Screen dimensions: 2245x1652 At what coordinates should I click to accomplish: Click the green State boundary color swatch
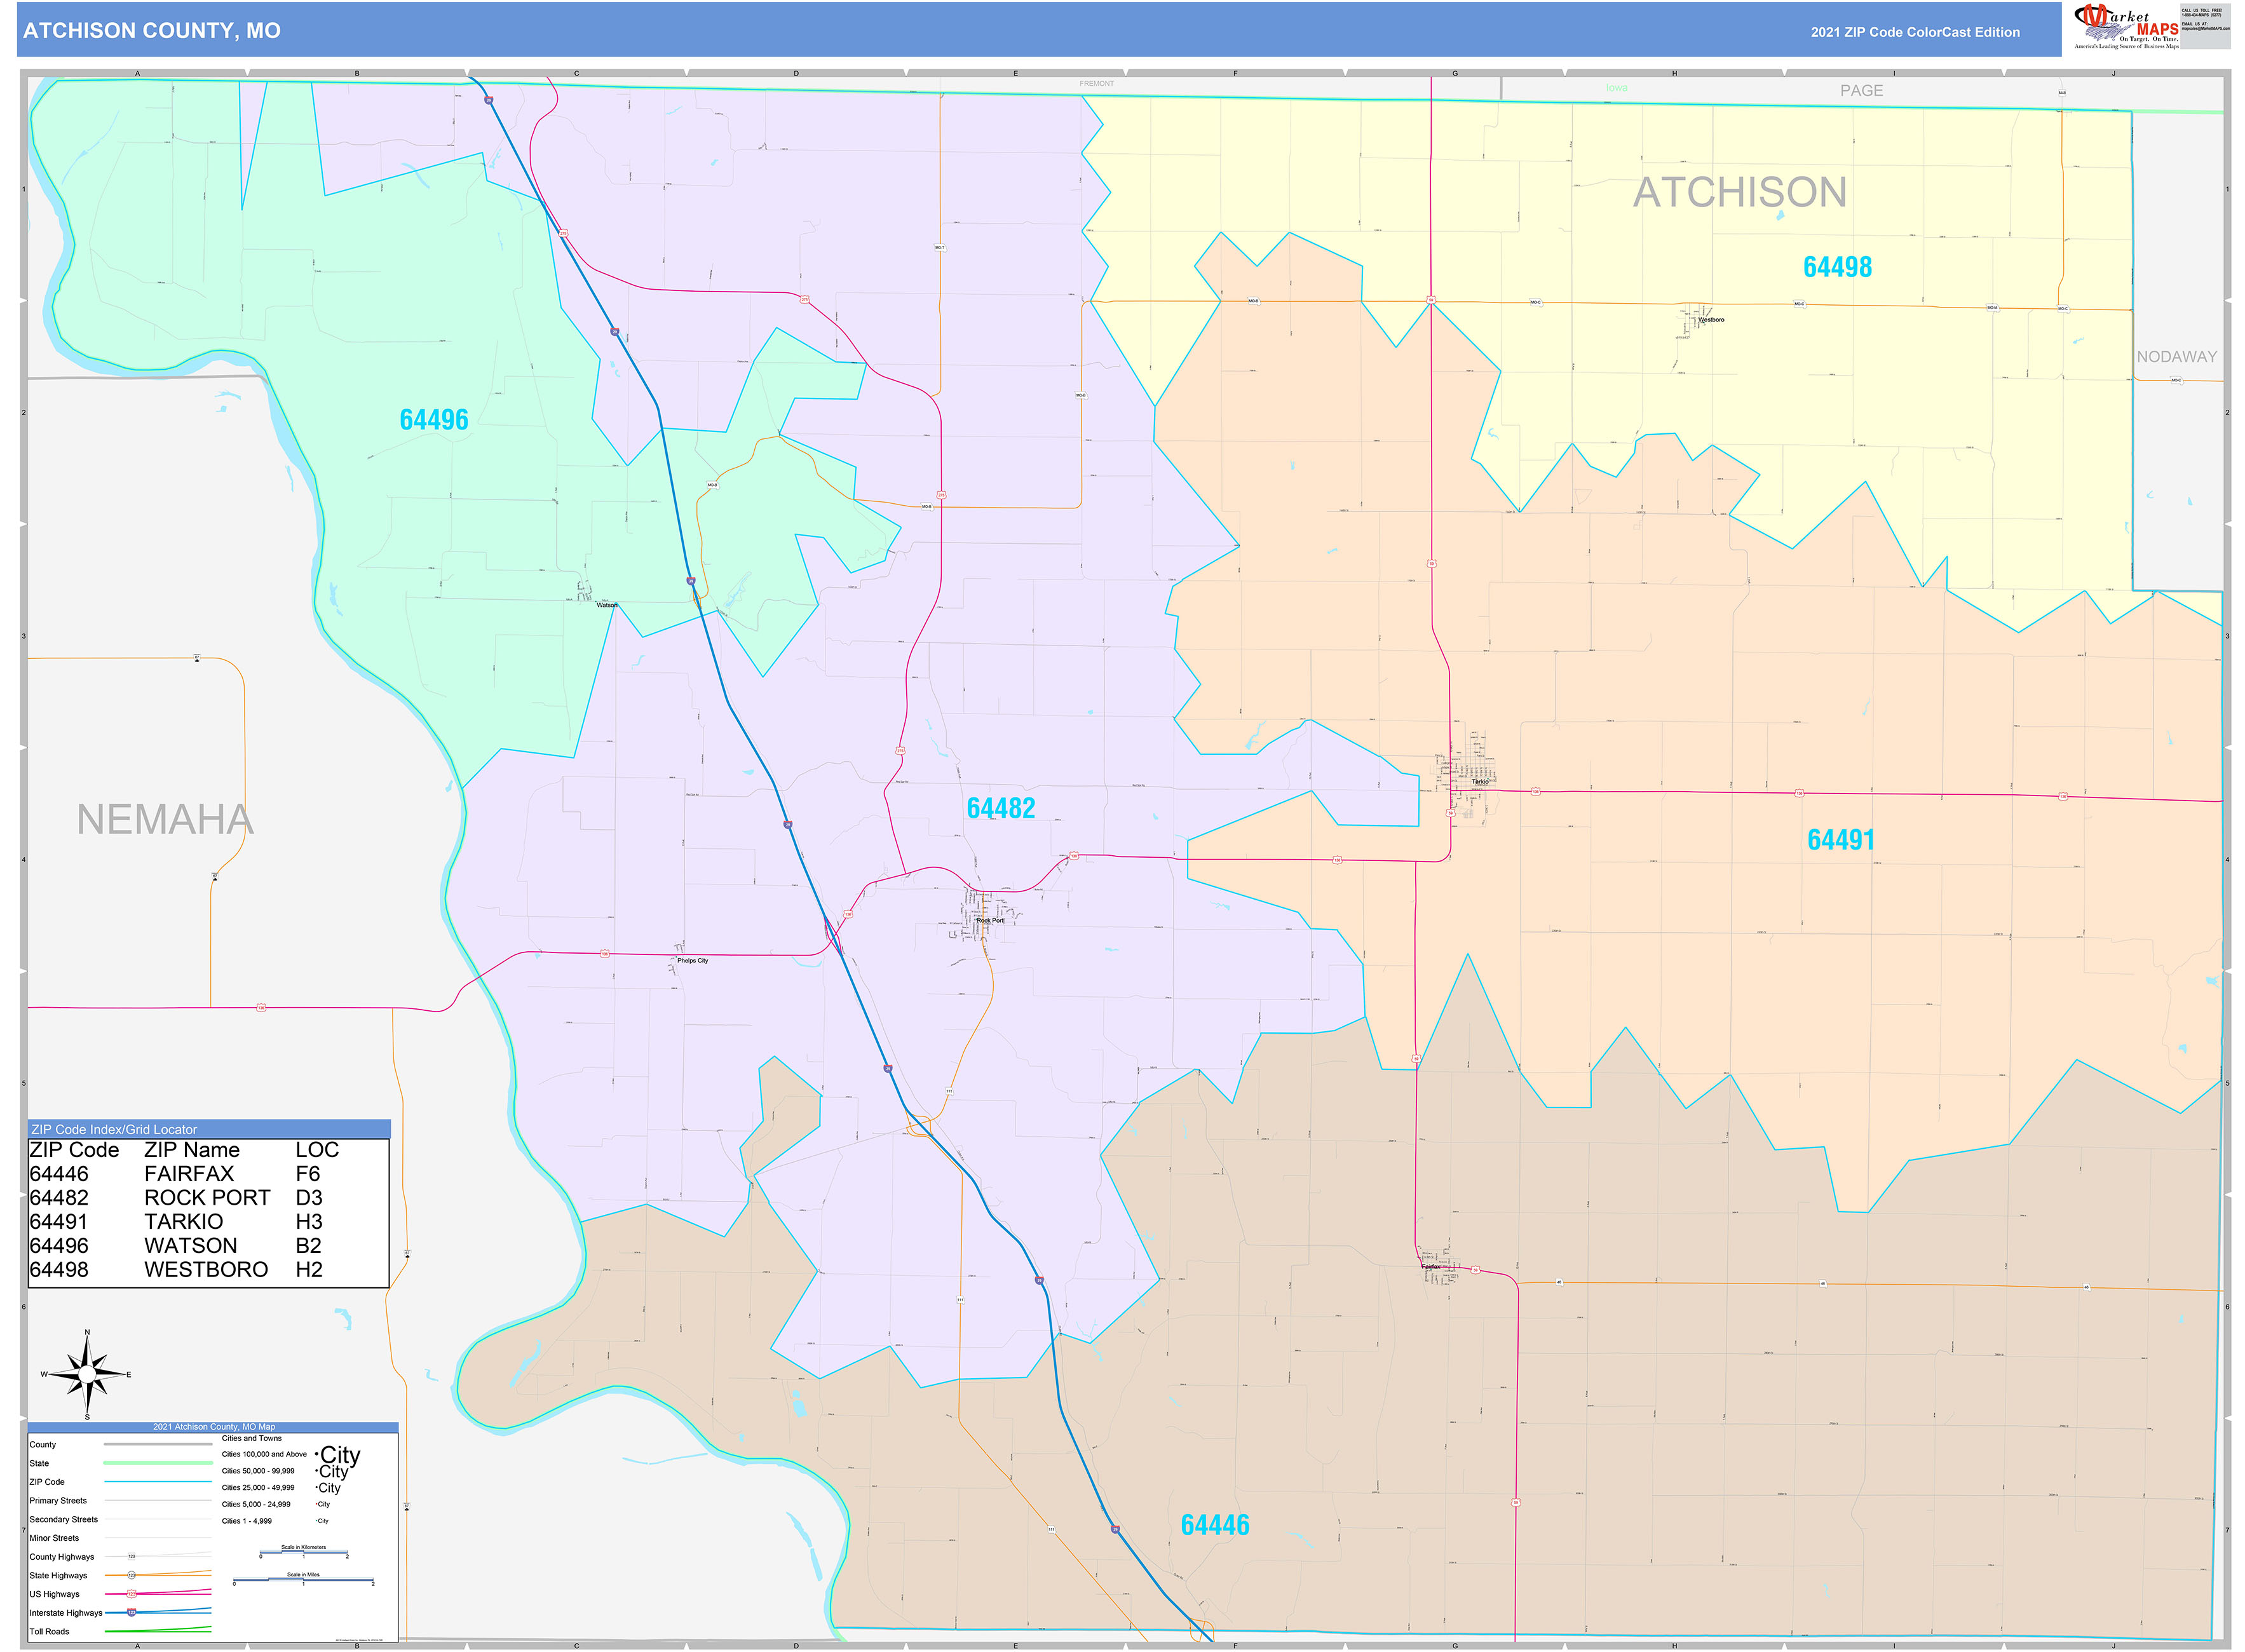pos(157,1463)
